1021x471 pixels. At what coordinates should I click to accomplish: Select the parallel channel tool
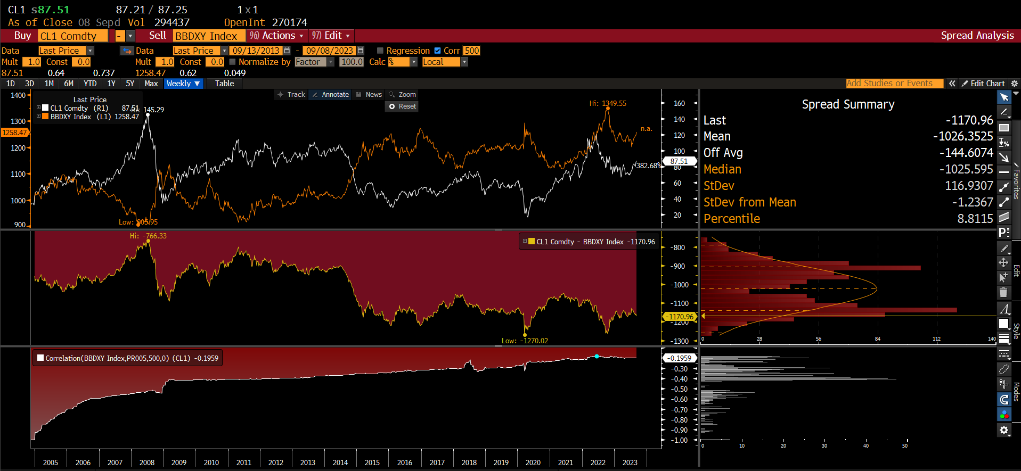tap(1004, 217)
